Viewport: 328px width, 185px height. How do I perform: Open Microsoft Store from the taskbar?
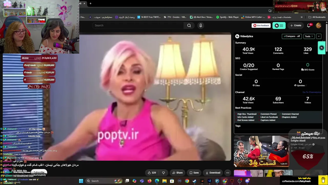click(172, 181)
